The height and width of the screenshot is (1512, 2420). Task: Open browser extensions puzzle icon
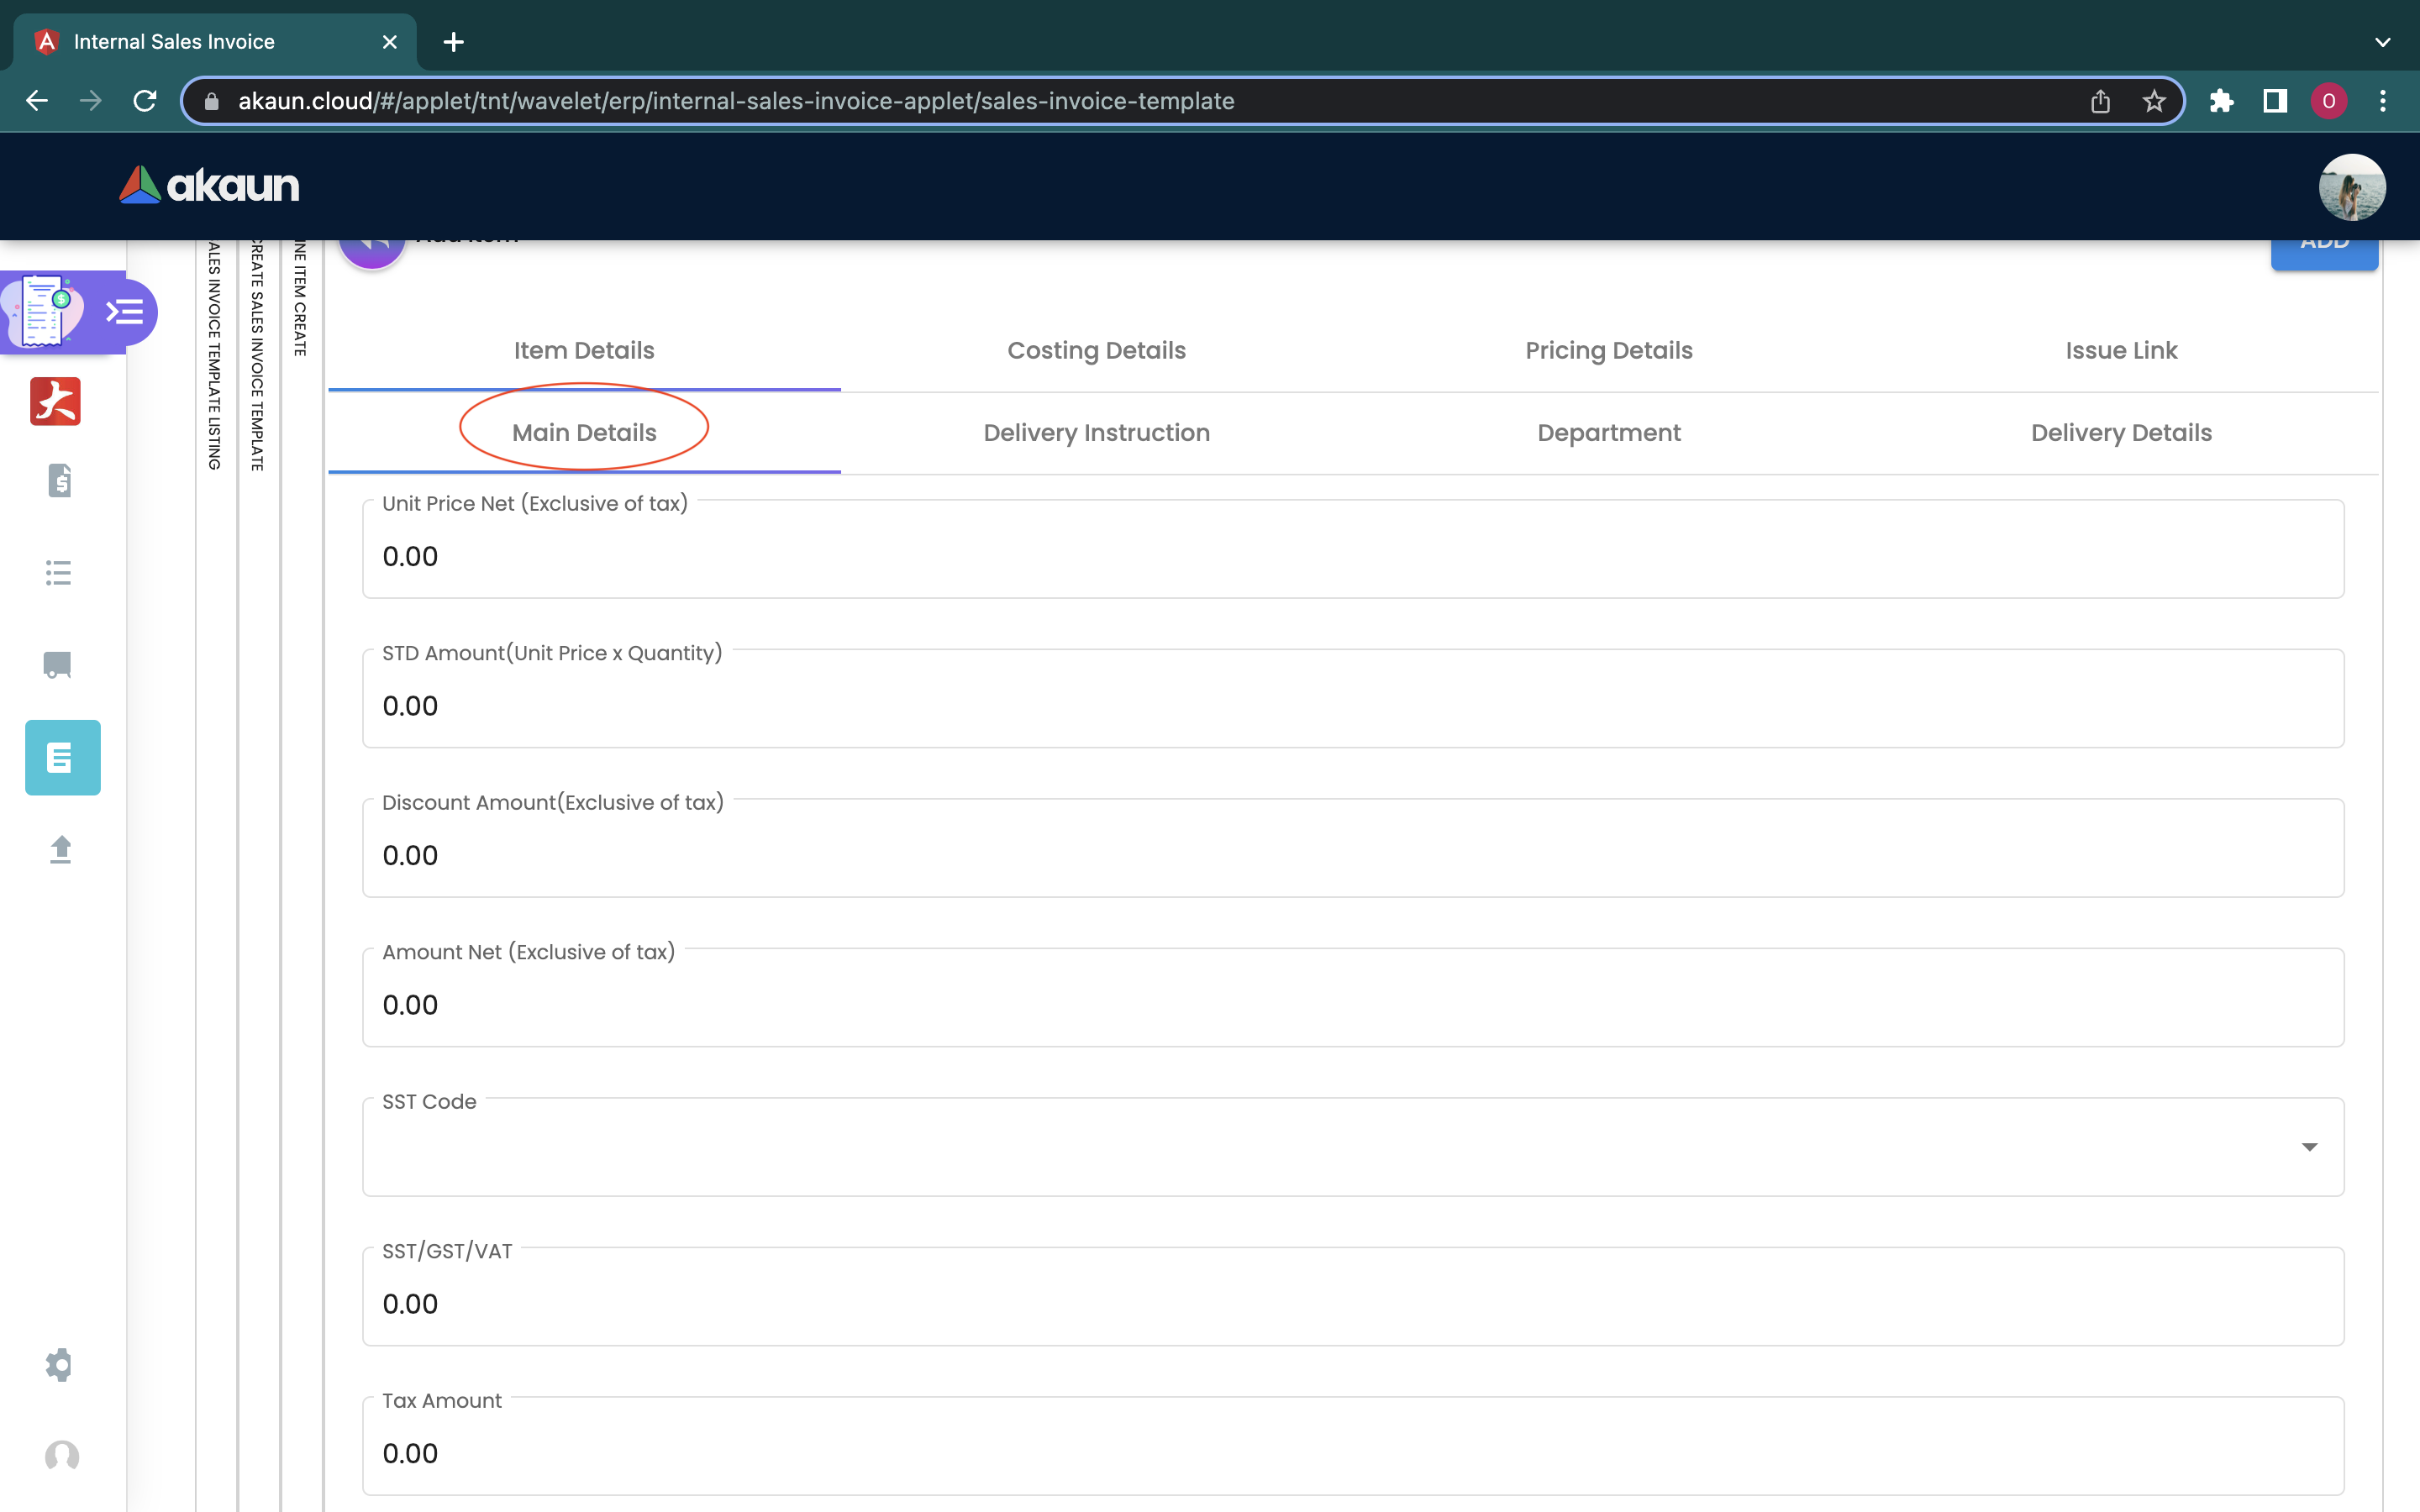tap(2221, 101)
